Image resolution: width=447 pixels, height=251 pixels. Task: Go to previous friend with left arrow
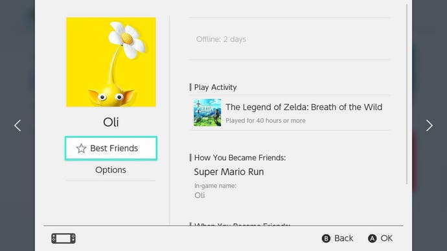[17, 125]
